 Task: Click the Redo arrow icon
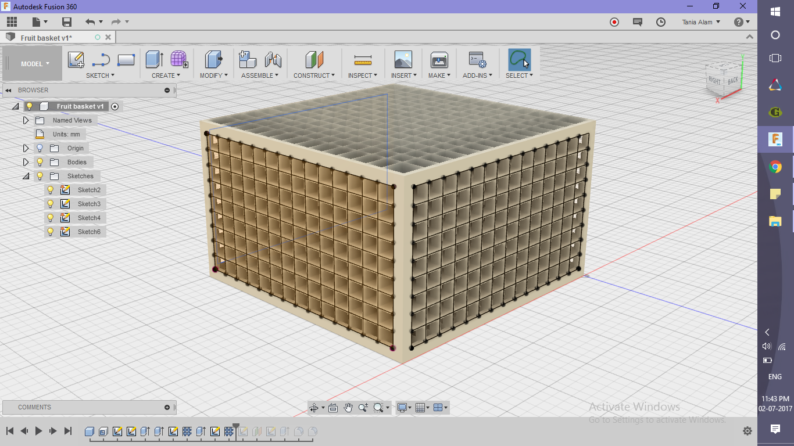pos(116,22)
